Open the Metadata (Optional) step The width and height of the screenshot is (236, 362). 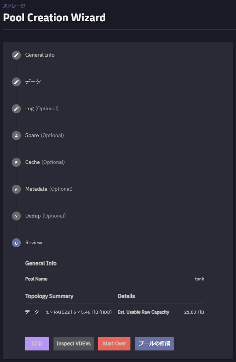(49, 189)
